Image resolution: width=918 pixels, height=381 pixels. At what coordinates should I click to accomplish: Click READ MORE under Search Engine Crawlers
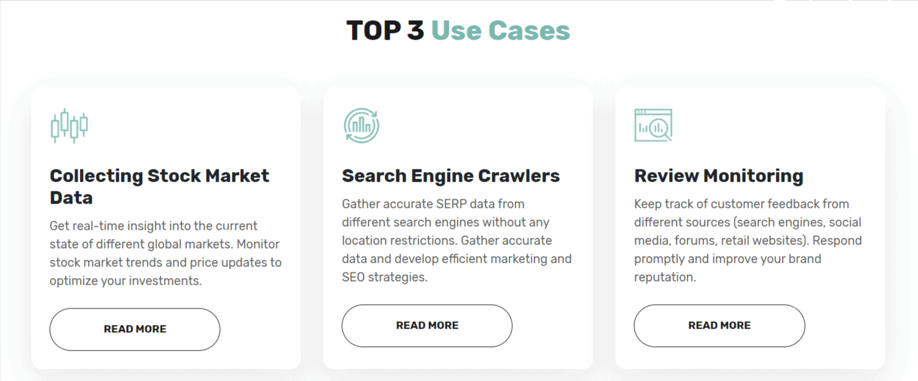point(427,326)
